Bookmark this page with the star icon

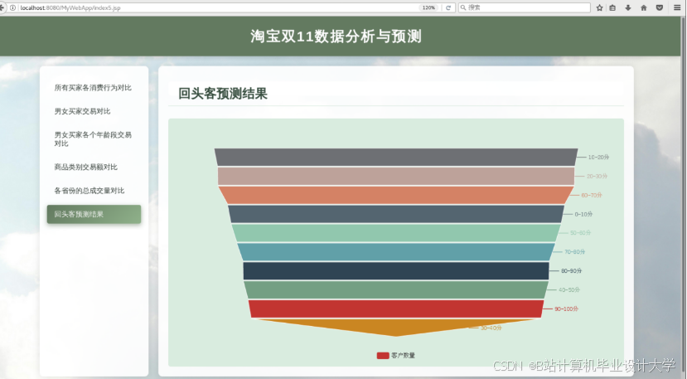point(599,7)
